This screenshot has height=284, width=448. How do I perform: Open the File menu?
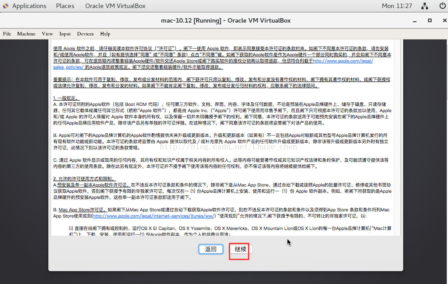pyautogui.click(x=7, y=34)
